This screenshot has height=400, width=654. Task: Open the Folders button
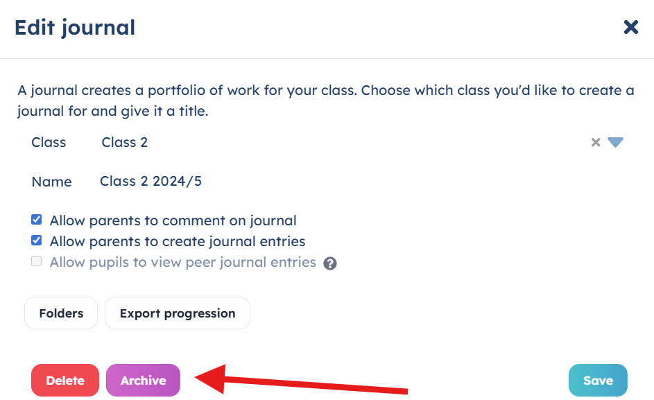click(61, 313)
